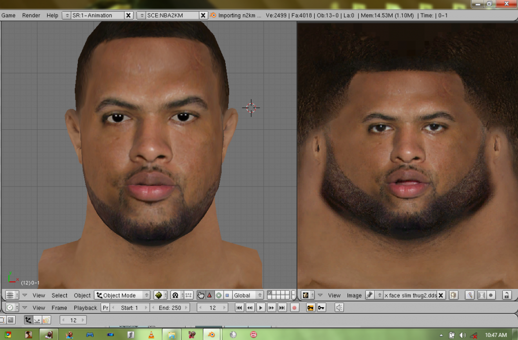Screen dimensions: 518x340
Task: Delete the SR:1-Animation screen
Action: click(x=128, y=15)
